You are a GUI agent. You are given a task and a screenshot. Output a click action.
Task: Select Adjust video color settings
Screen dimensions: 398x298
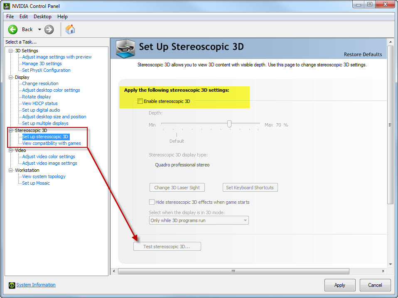(x=49, y=156)
